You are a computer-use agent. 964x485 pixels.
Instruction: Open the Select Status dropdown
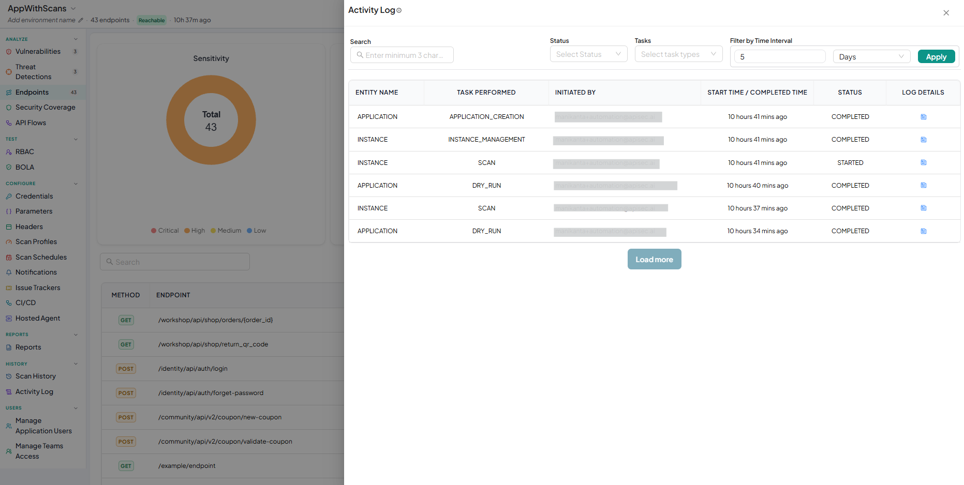click(x=589, y=54)
